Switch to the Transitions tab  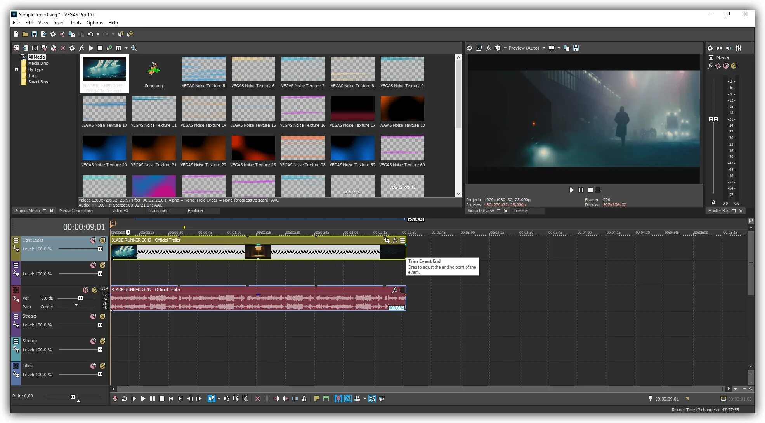158,211
